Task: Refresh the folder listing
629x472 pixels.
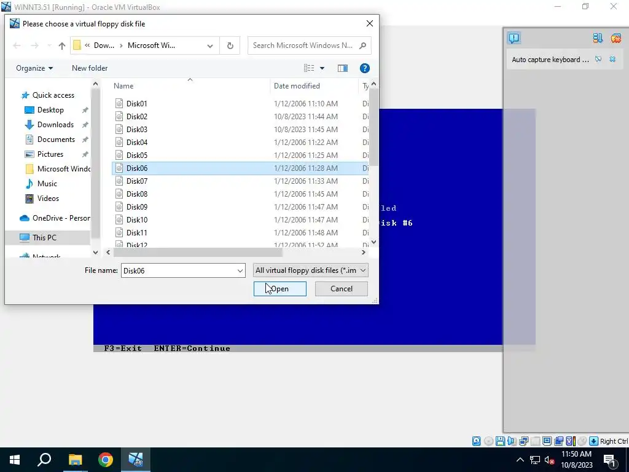Action: [230, 45]
